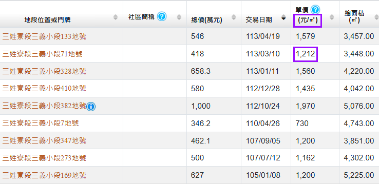Open 三姓寮段三義小段410地號 link
The image size is (379, 185).
pyautogui.click(x=44, y=89)
